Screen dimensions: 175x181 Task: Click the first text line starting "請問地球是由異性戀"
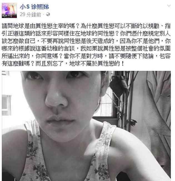tap(86, 26)
